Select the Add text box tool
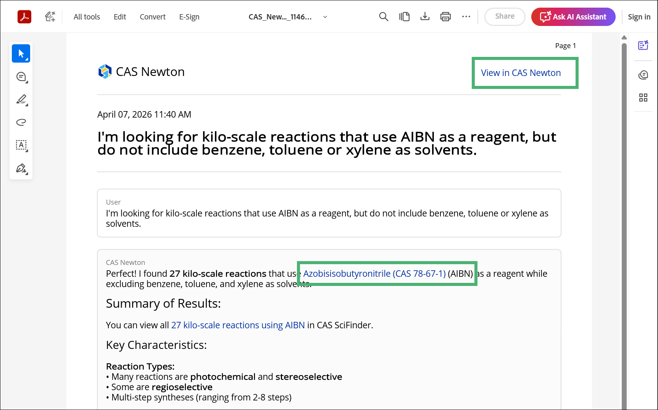This screenshot has width=658, height=410. (x=21, y=145)
